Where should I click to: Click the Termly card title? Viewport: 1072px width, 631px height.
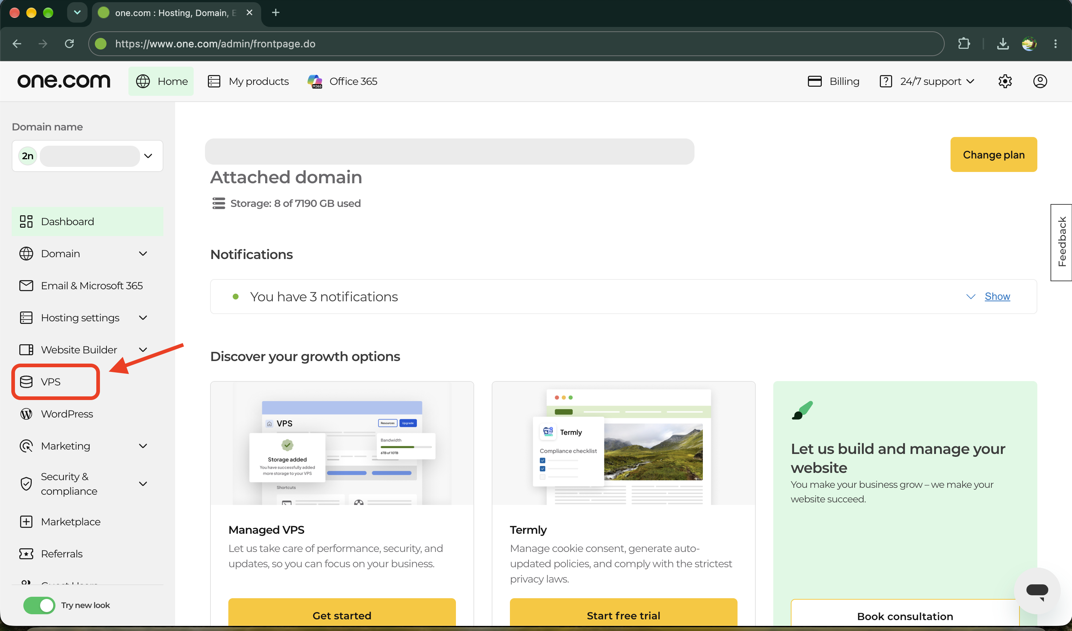point(528,530)
